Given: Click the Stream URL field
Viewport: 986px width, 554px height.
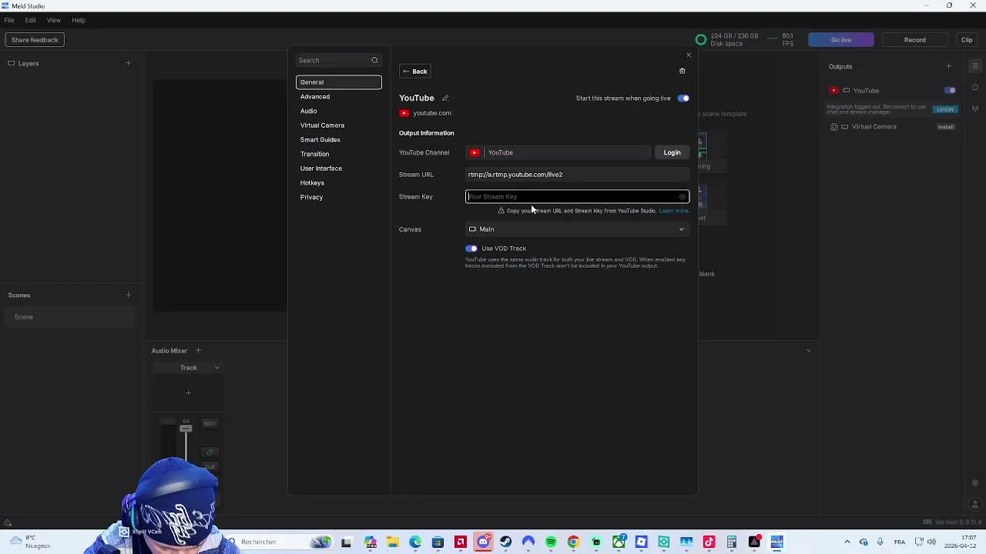Looking at the screenshot, I should coord(576,175).
